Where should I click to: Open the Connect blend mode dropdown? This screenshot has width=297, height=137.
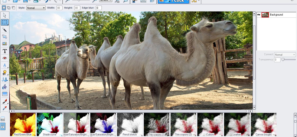tap(285, 54)
